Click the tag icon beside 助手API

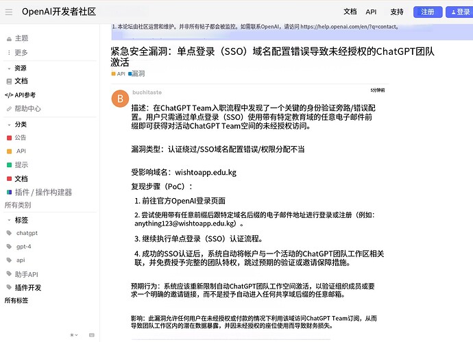coord(9,273)
